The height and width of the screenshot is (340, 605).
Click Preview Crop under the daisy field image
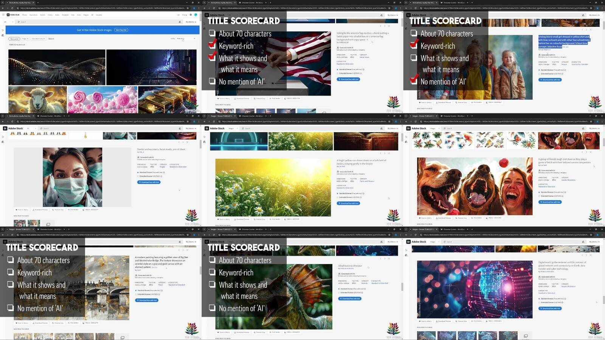coord(260,219)
